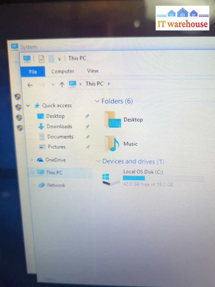Collapse the Folders (6) section
Screen dimensions: 215x287
tap(97, 101)
